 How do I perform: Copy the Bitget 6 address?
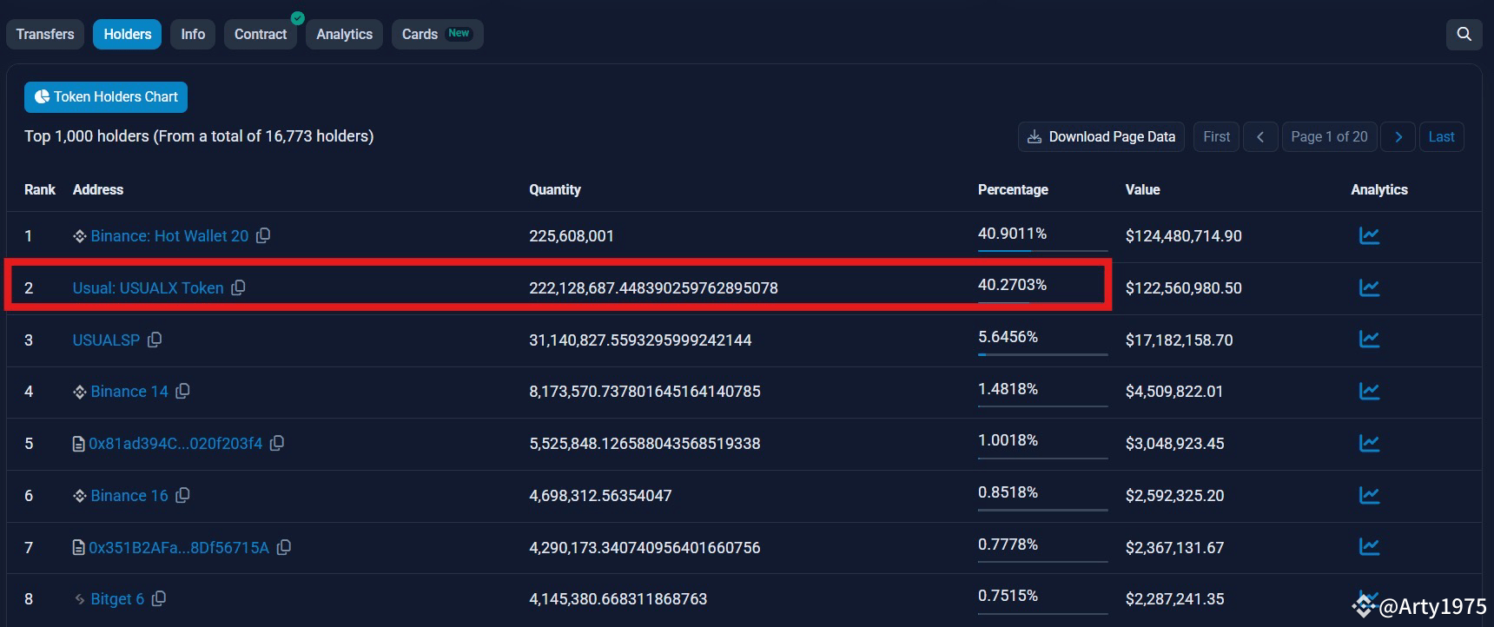159,599
